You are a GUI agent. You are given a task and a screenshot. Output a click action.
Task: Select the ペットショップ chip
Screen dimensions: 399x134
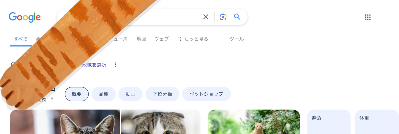pos(206,94)
